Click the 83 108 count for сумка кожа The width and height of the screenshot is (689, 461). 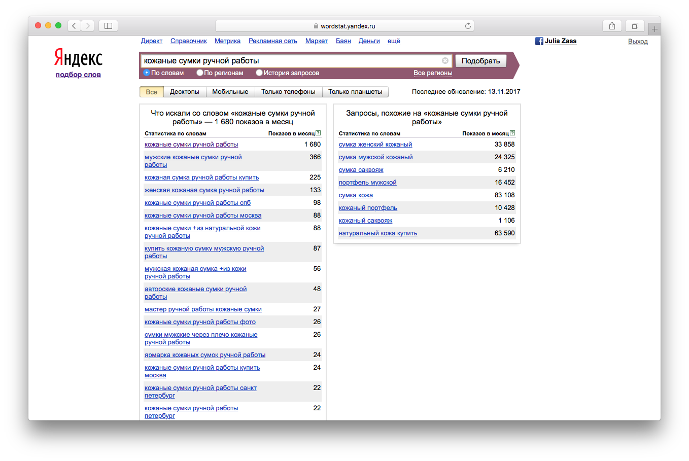pos(505,195)
